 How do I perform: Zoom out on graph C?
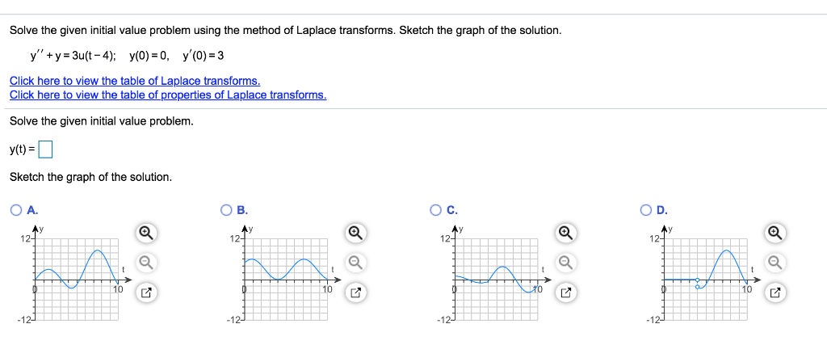(x=566, y=262)
